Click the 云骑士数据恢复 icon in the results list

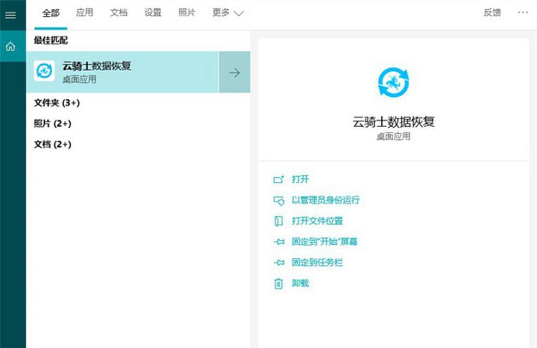tap(44, 71)
